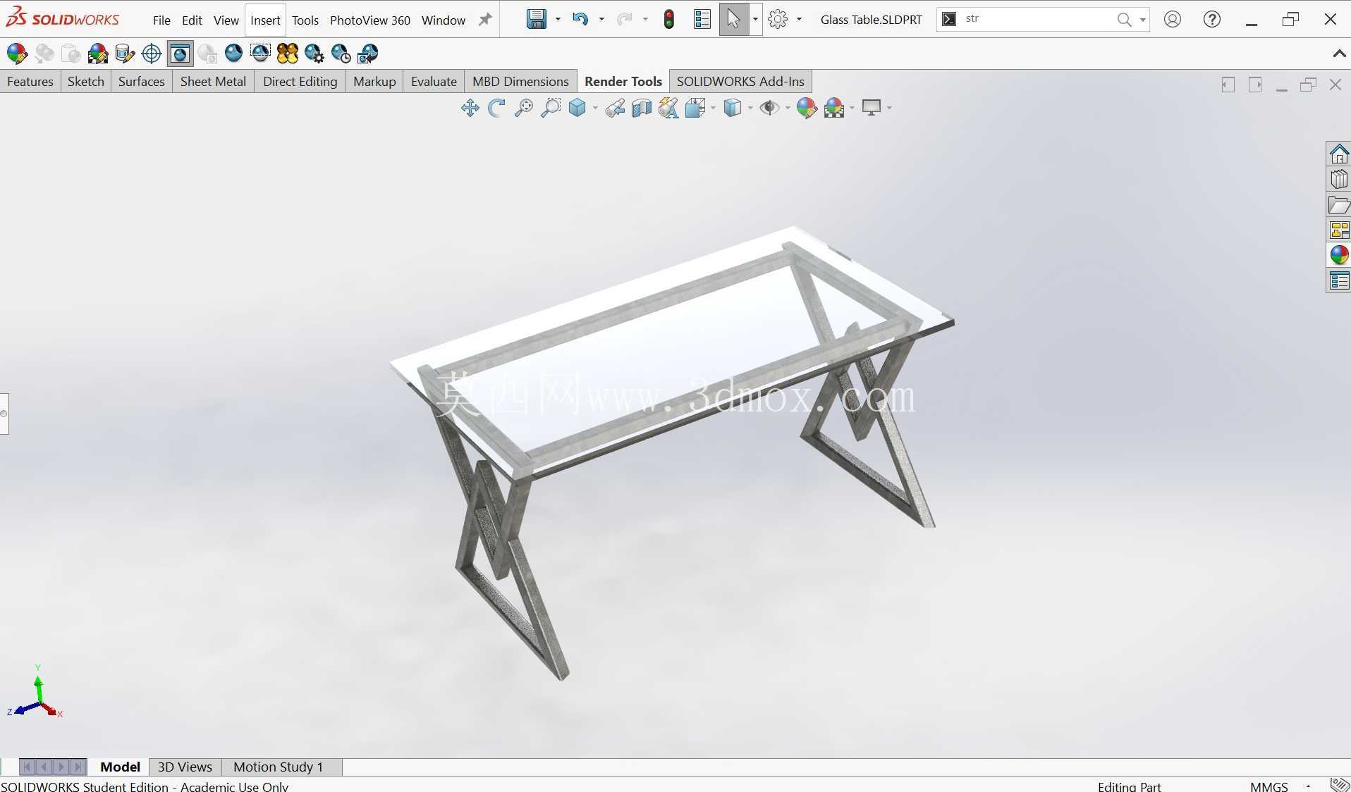The image size is (1351, 792).
Task: Click the Final Render sphere icon
Action: (x=233, y=54)
